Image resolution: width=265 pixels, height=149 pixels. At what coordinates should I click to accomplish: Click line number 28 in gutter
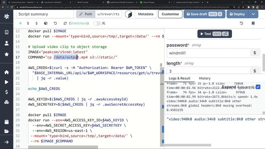point(17,115)
